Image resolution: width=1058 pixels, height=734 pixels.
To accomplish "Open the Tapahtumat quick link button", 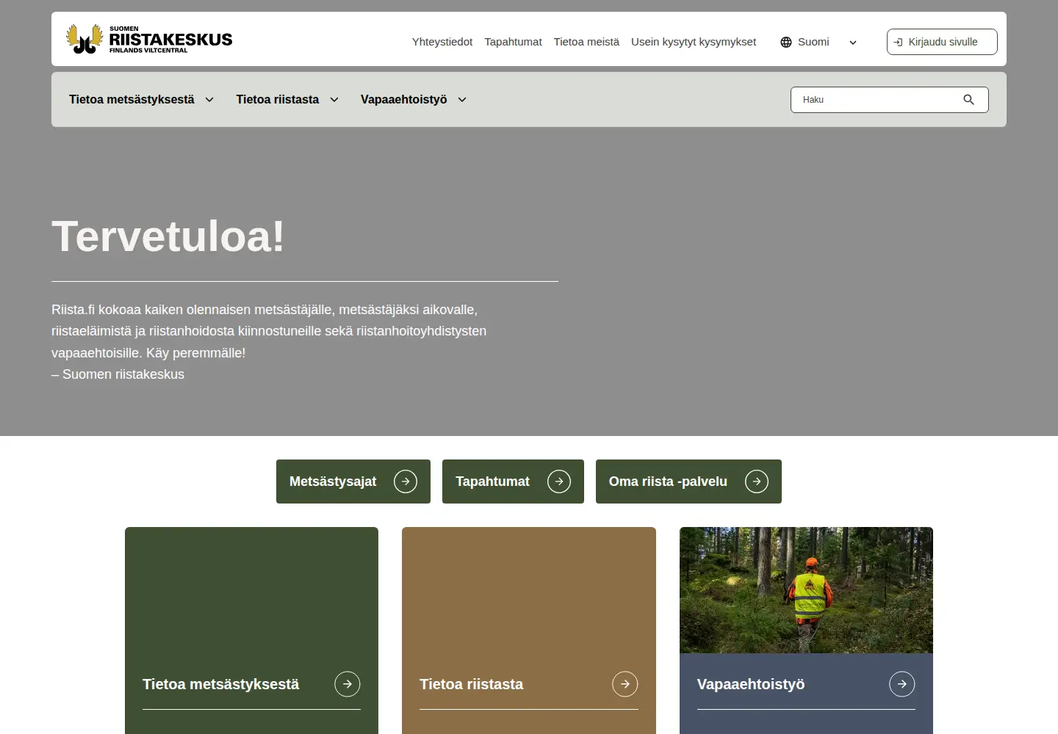I will click(x=513, y=482).
